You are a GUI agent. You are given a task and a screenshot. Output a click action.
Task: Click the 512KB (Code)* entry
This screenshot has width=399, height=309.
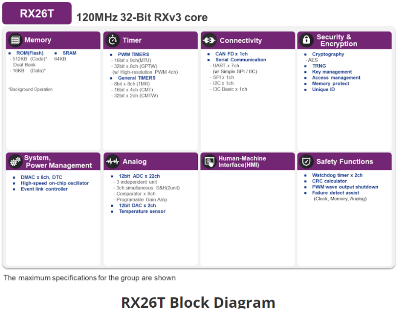[x=29, y=59]
